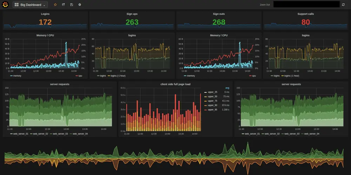Image resolution: width=351 pixels, height=175 pixels.
Task: Click the 172 Logins value
Action: [45, 22]
